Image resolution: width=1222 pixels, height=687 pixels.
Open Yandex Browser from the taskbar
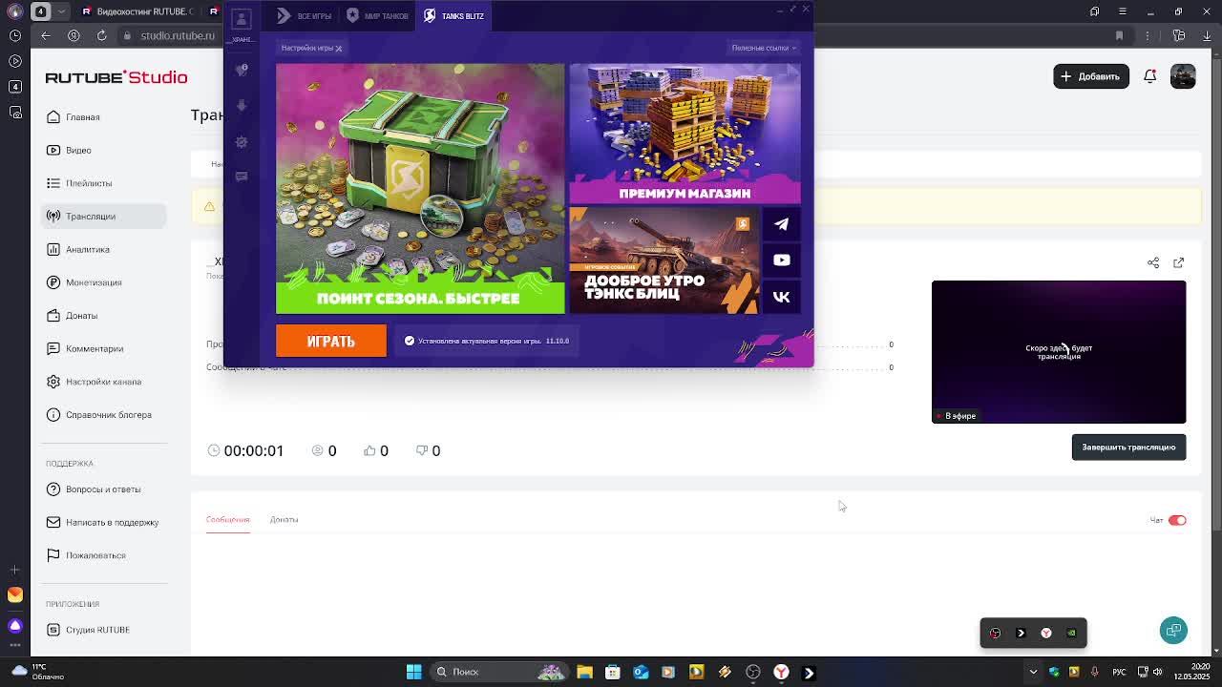781,673
